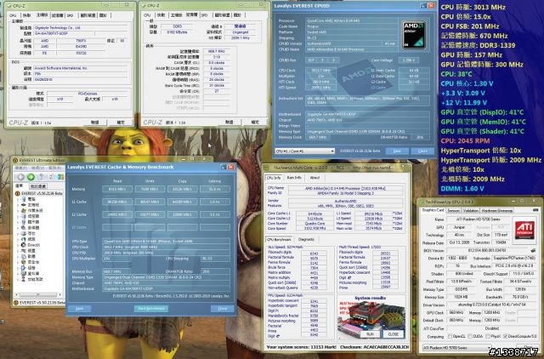This screenshot has height=359, width=544.
Task: Click the green Forward arrow in EVEREST toolbar
Action: point(31,177)
